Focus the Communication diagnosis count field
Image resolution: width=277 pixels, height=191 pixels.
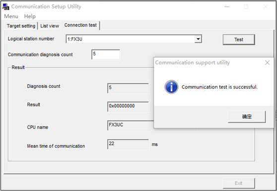click(106, 55)
